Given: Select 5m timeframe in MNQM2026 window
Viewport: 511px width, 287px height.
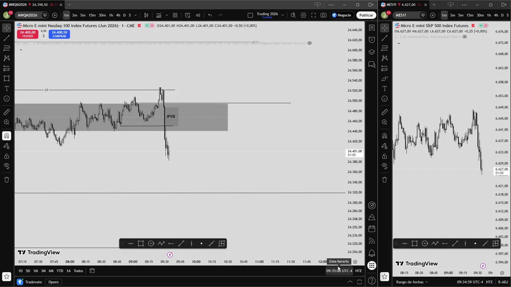Looking at the screenshot, I should tap(83, 15).
